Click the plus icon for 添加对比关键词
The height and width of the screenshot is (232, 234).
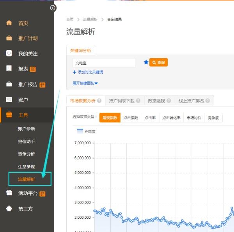(74, 73)
